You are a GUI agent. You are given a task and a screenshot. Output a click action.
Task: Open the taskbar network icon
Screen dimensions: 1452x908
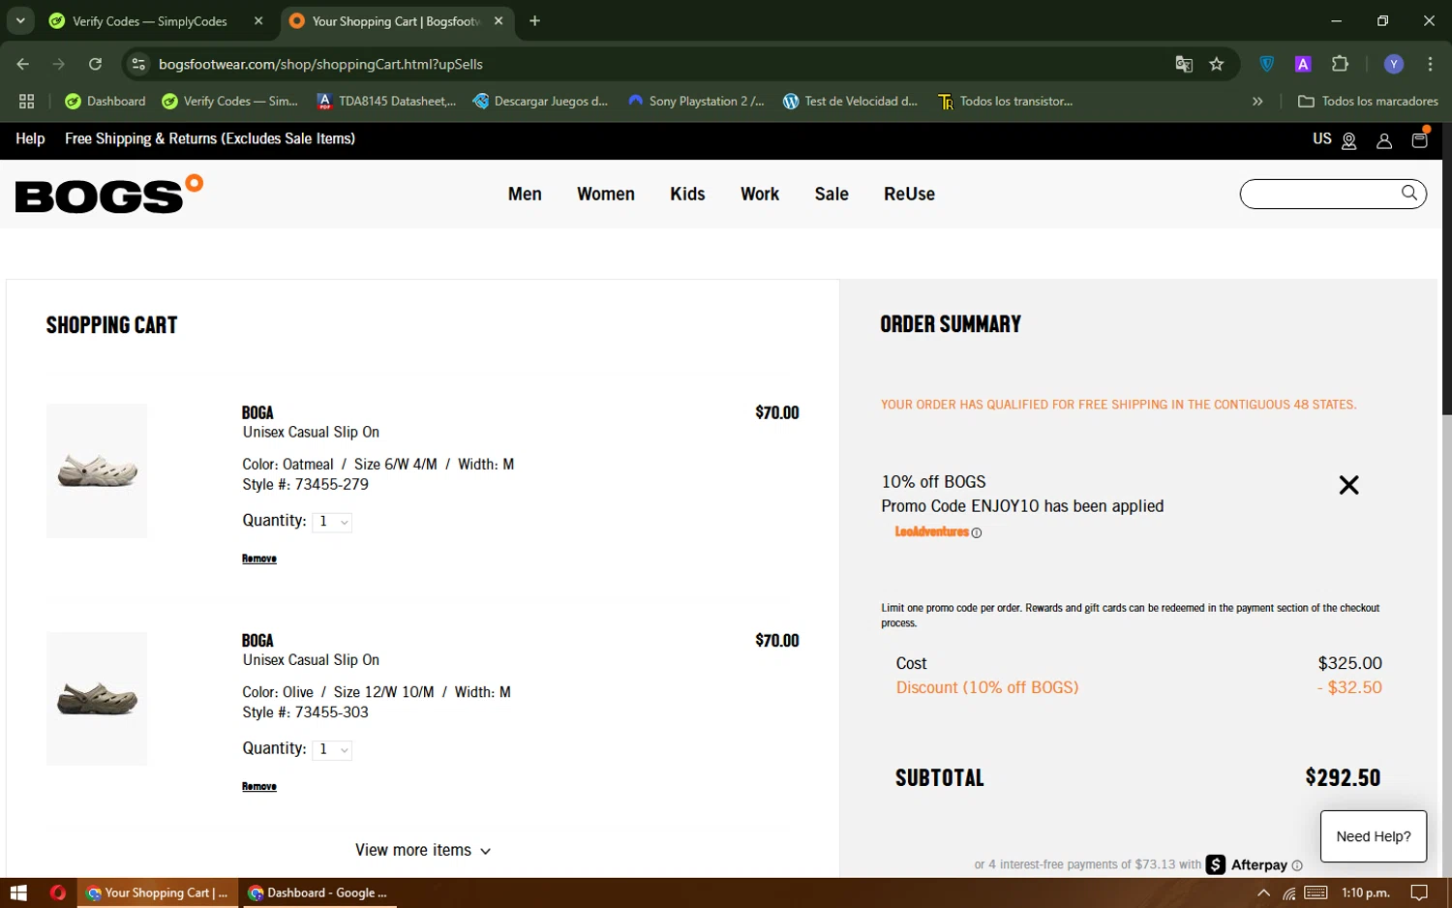click(x=1288, y=893)
